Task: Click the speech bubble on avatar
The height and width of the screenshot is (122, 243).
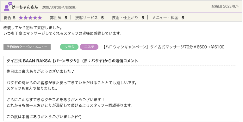Action: (10, 4)
